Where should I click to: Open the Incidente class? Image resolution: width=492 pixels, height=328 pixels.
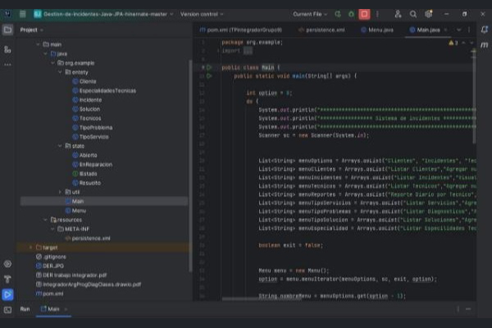click(90, 100)
